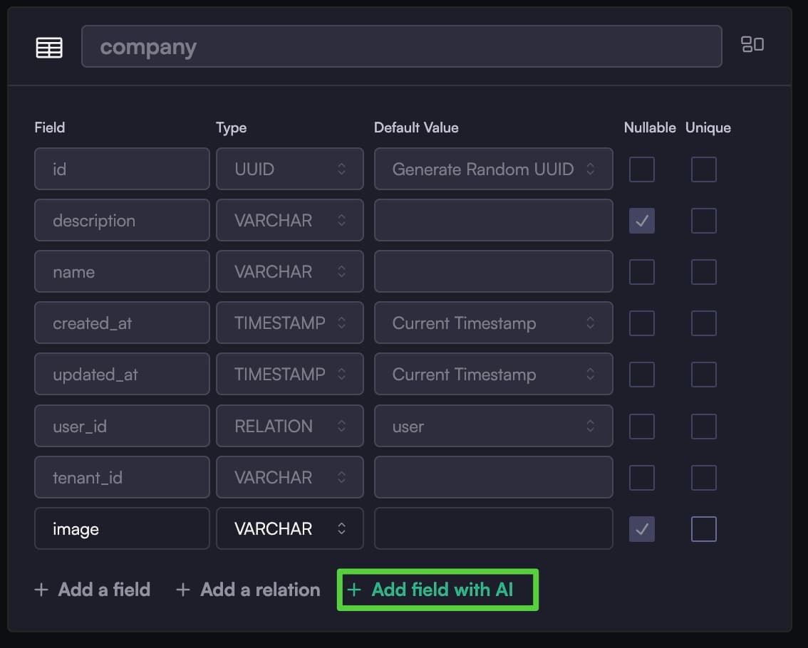Click Add field with AI button

[x=441, y=590]
